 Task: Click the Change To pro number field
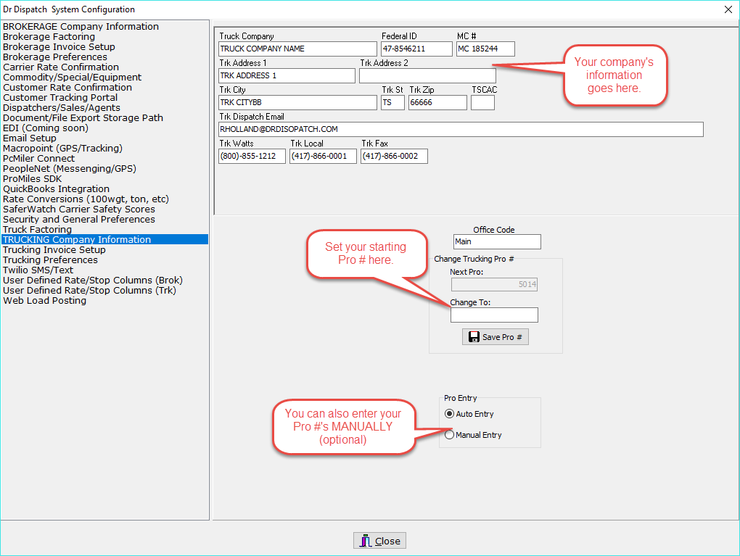tap(494, 315)
